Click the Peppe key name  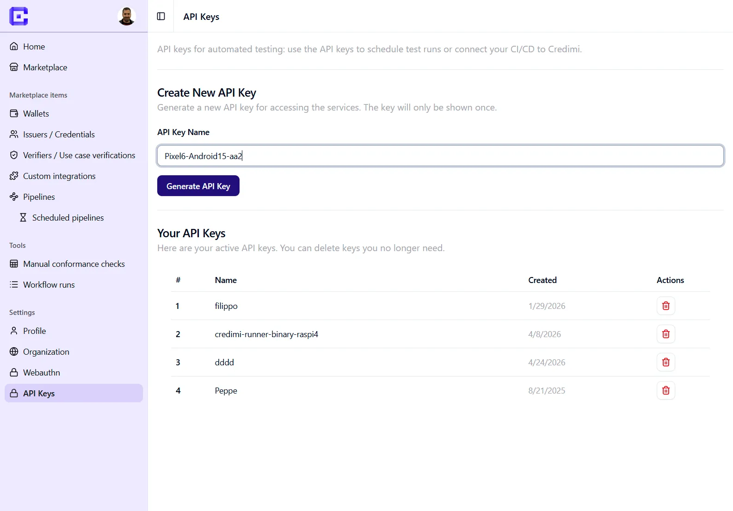[x=226, y=390]
